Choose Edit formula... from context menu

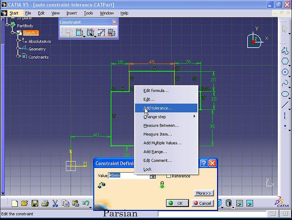(x=166, y=90)
